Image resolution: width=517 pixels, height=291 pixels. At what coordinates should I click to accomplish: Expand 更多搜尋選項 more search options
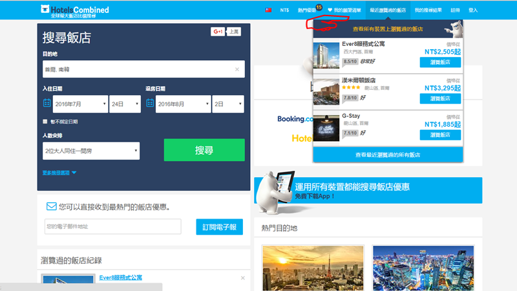pyautogui.click(x=59, y=173)
